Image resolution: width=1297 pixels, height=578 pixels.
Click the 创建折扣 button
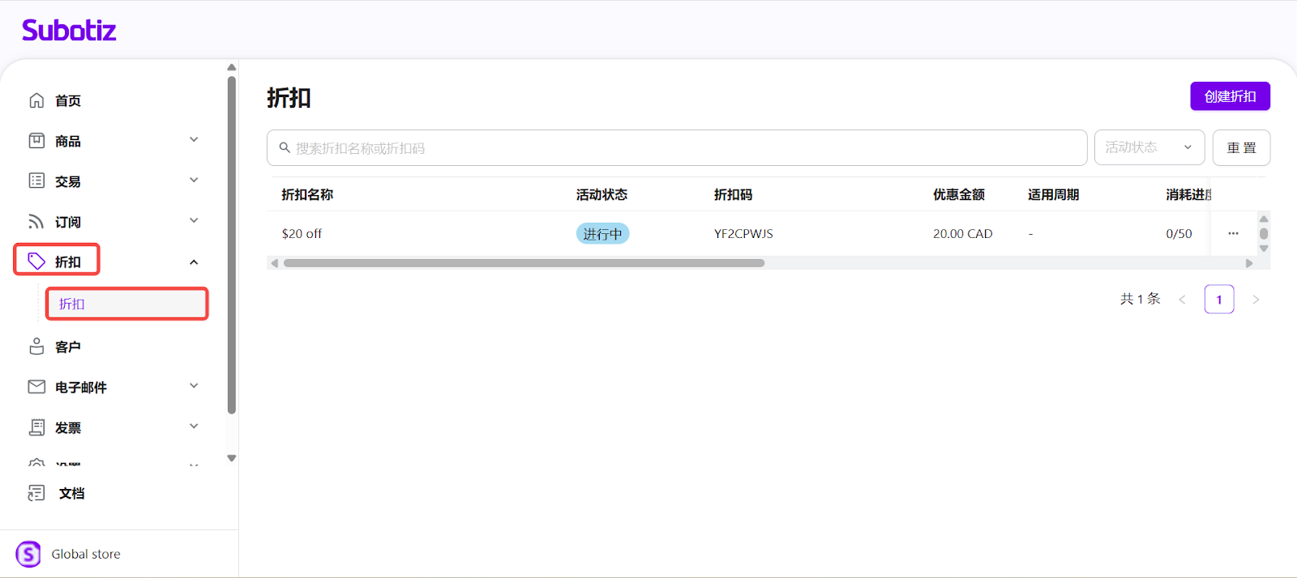(1229, 96)
